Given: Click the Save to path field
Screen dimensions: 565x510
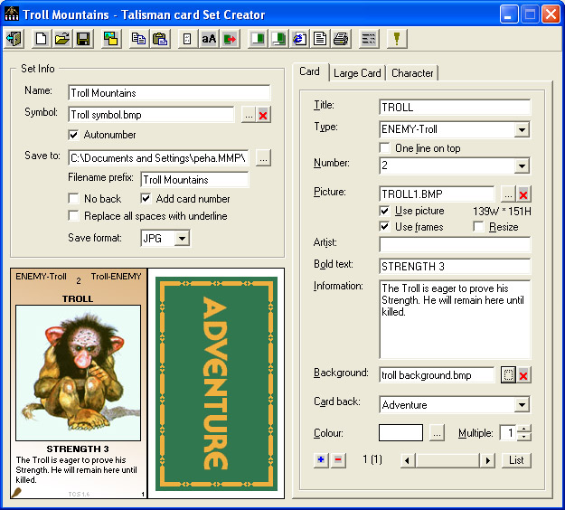Looking at the screenshot, I should 158,158.
